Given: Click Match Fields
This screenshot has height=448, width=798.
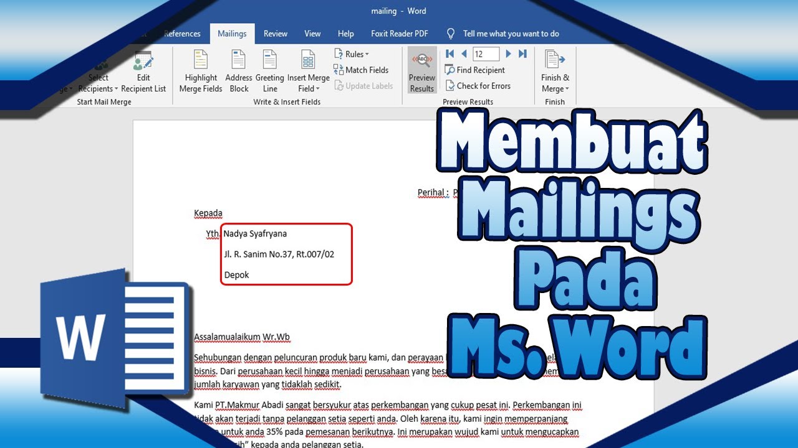Looking at the screenshot, I should pyautogui.click(x=361, y=70).
